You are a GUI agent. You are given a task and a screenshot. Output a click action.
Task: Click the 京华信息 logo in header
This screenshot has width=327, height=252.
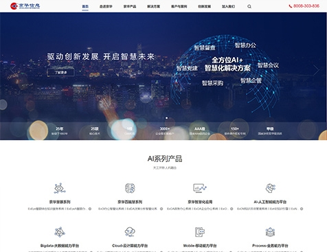click(x=25, y=6)
